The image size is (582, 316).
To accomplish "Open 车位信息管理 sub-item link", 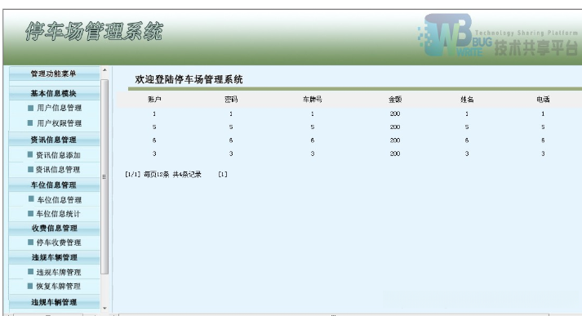I will (59, 200).
